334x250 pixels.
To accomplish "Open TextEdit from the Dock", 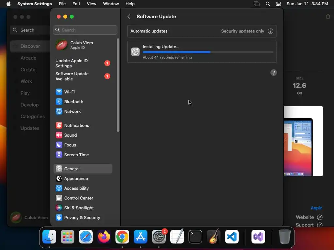I will (177, 237).
